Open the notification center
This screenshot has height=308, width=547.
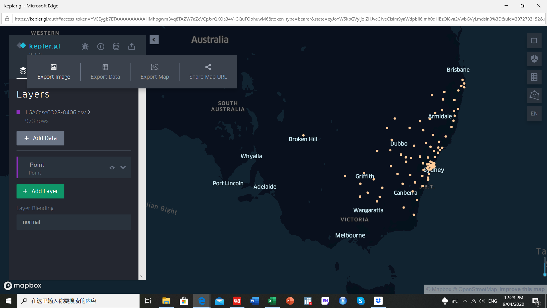(536, 301)
